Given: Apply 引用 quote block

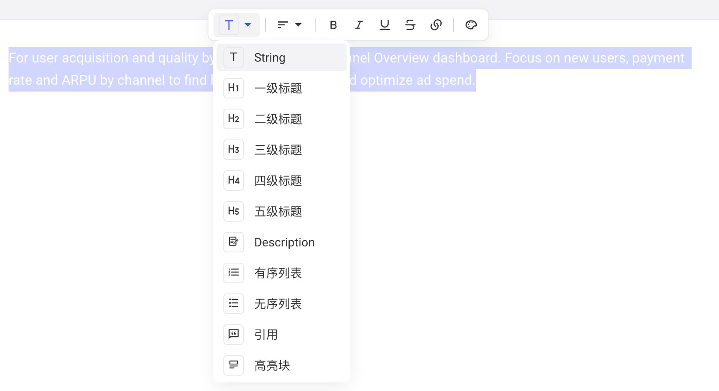Looking at the screenshot, I should pyautogui.click(x=282, y=335).
